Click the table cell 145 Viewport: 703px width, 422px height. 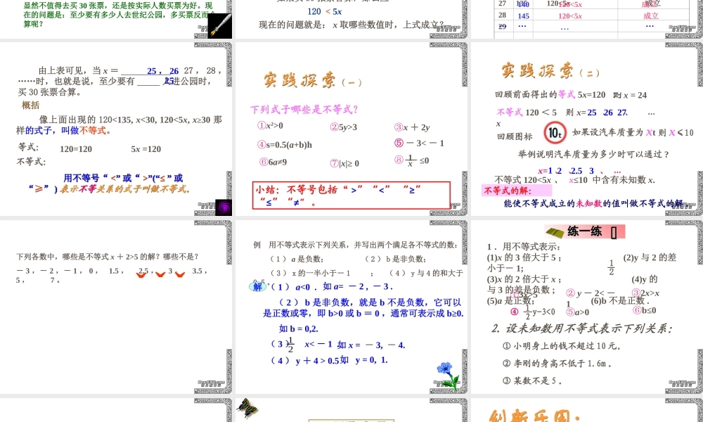coord(523,15)
